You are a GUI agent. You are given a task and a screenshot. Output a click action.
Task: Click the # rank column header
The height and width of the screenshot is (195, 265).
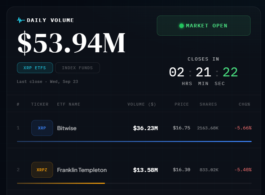point(18,104)
